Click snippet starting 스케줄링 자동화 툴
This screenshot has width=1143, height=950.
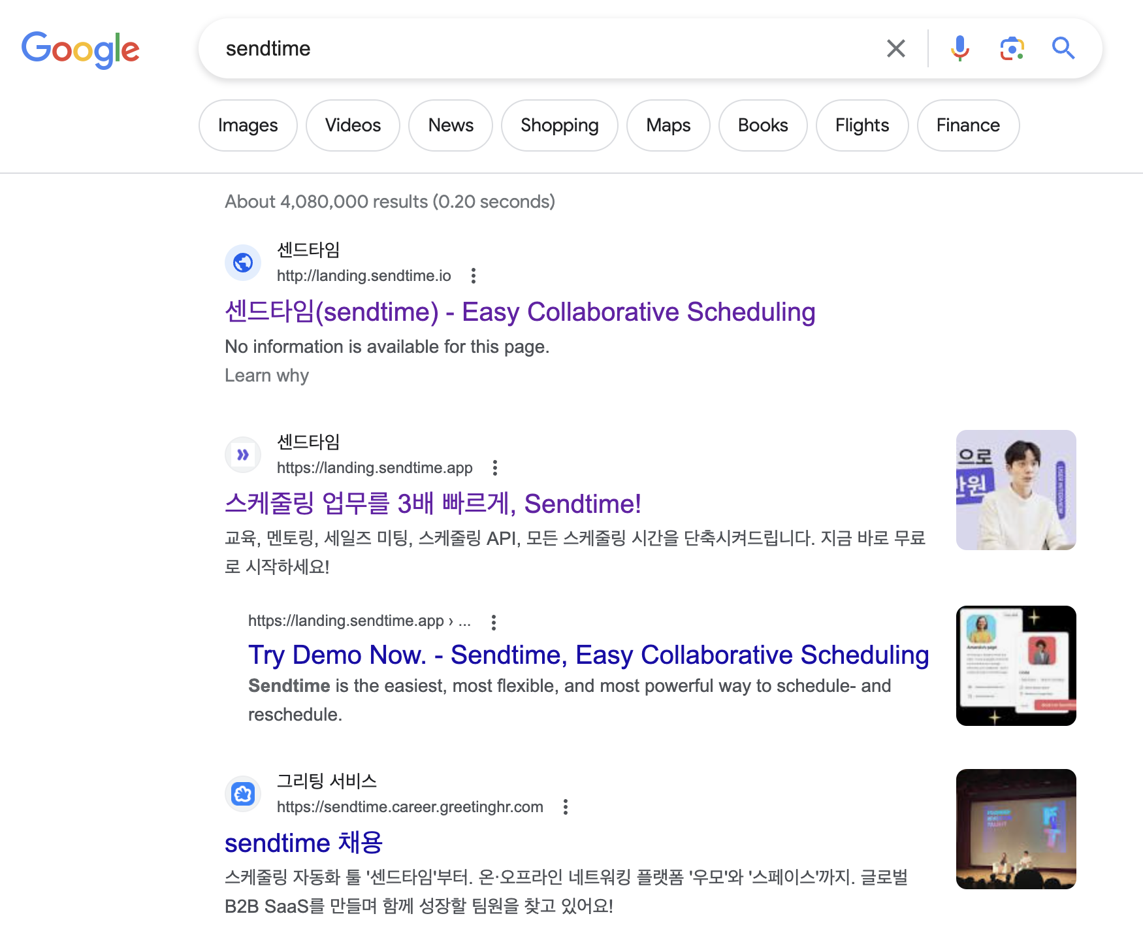pos(566,891)
